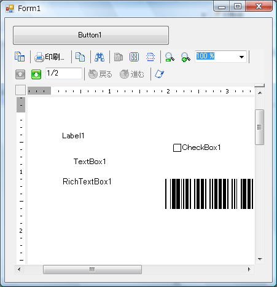Viewport: 277px width, 287px height.
Task: Select single page view icon
Action: [x=119, y=57]
